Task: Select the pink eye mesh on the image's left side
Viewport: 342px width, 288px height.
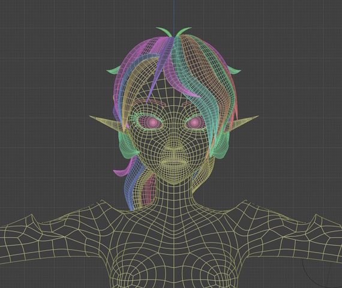Action: point(151,122)
